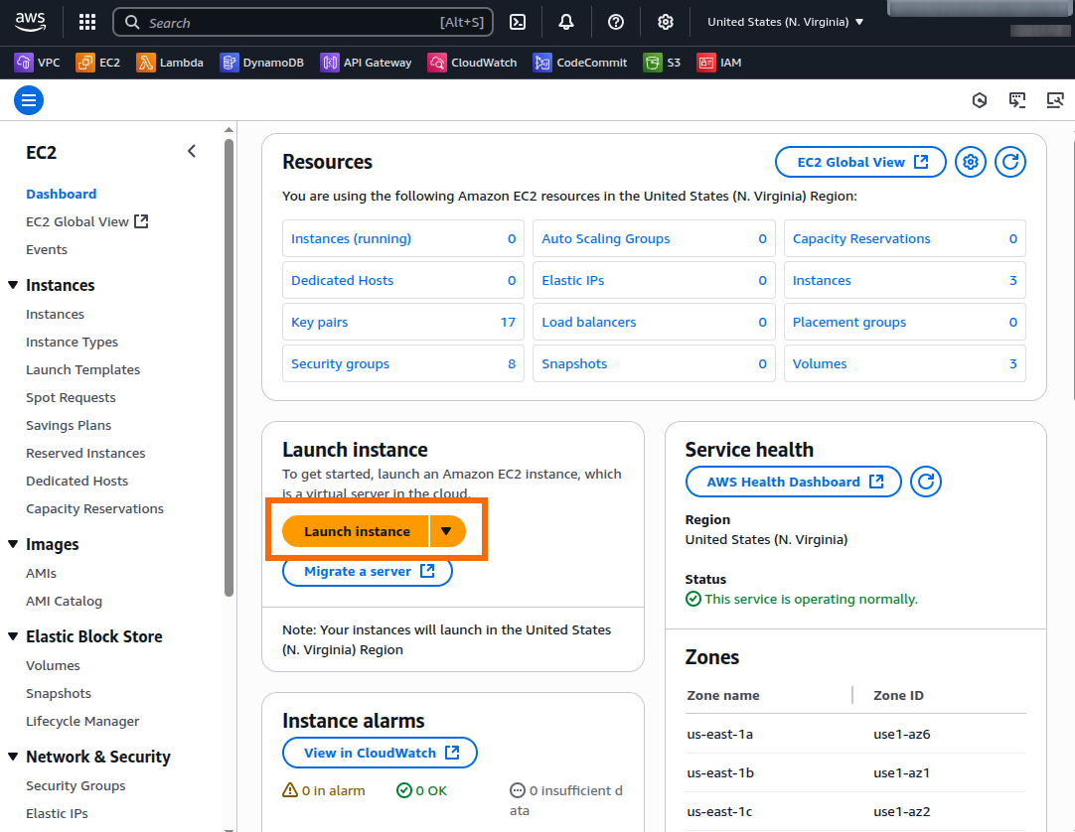Open the S3 service shortcut

[x=662, y=62]
